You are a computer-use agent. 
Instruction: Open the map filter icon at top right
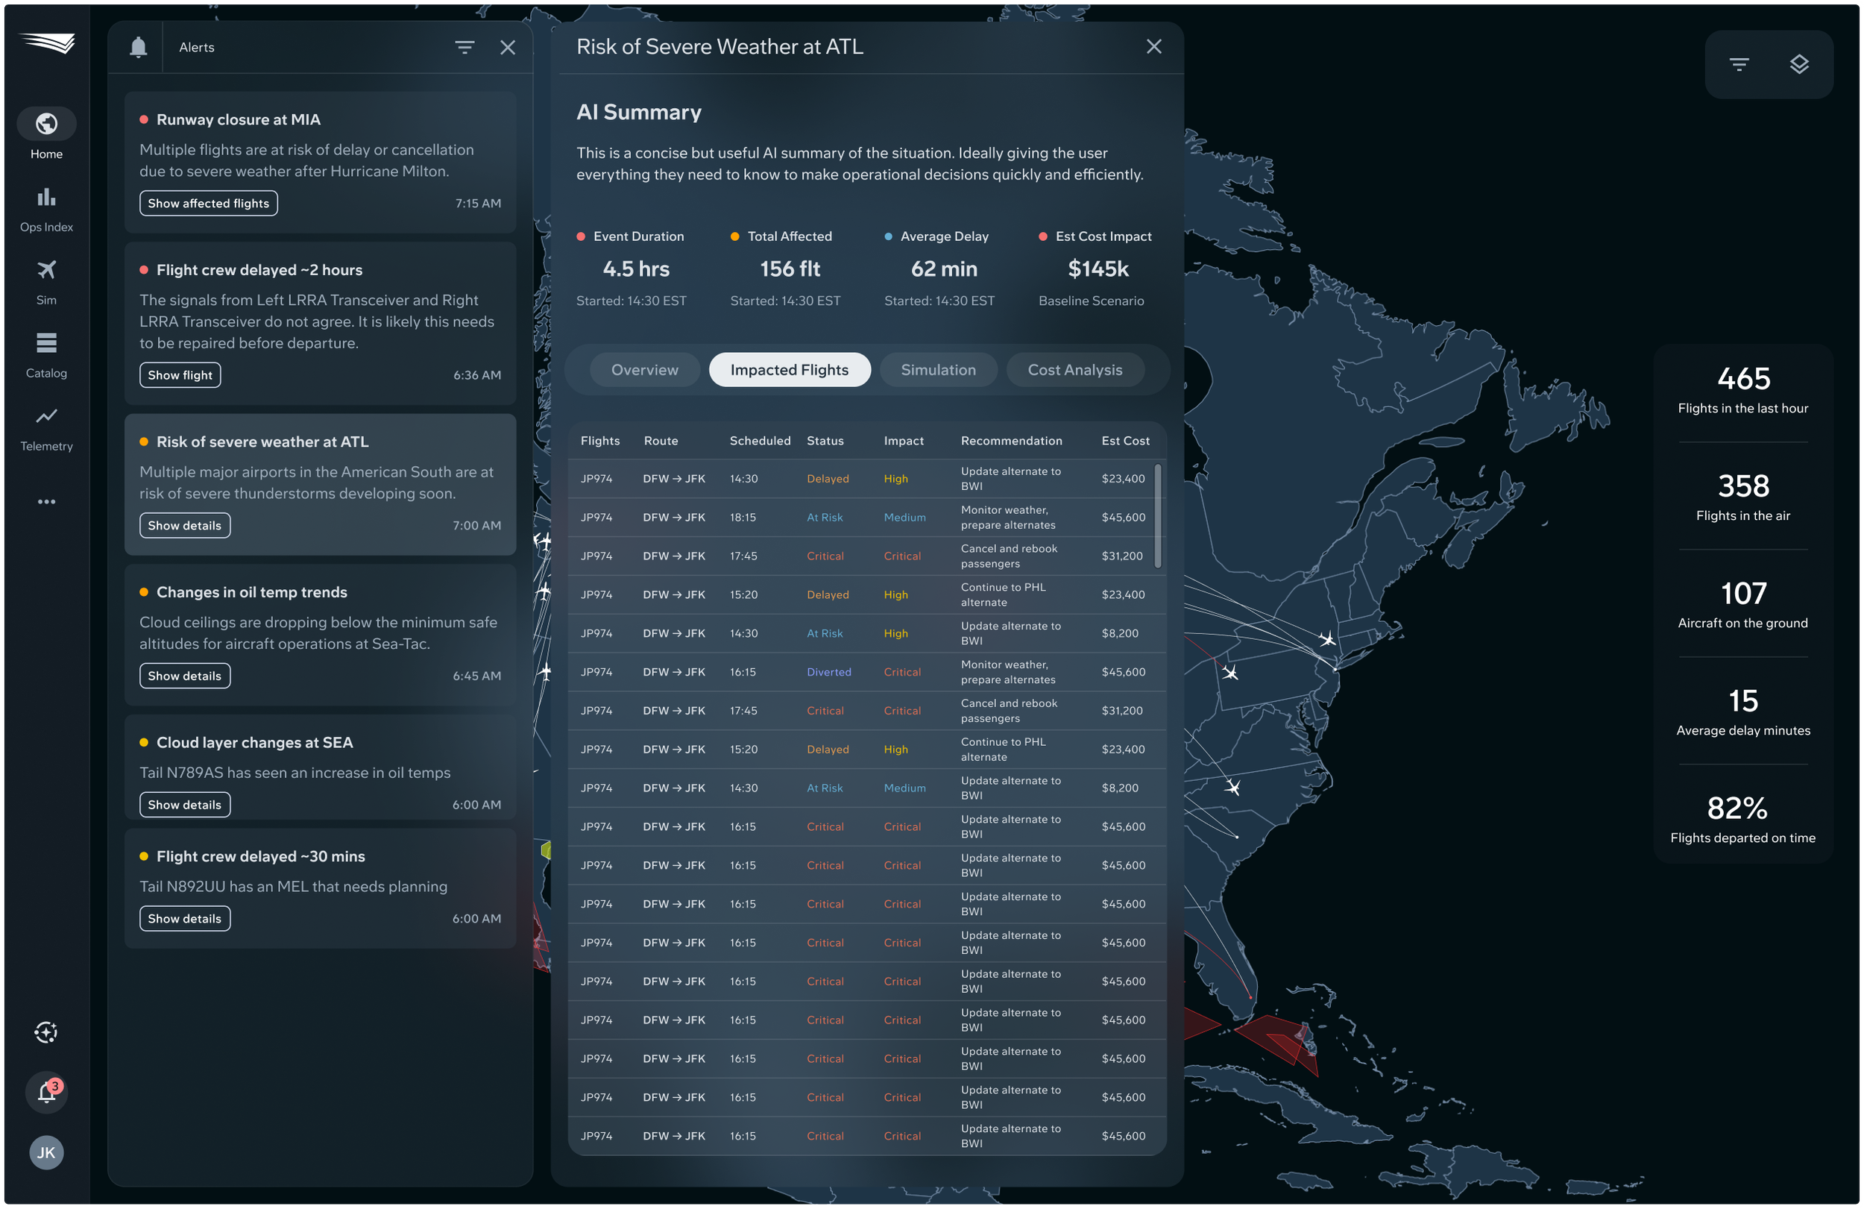pos(1739,64)
